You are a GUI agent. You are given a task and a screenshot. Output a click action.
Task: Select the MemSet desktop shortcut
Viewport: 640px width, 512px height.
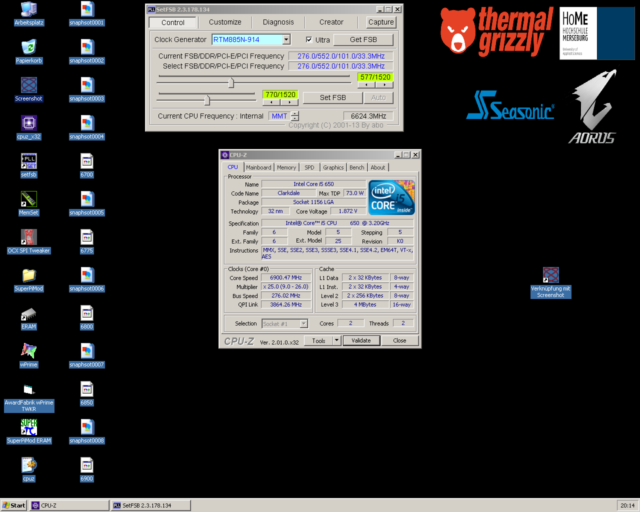[29, 203]
